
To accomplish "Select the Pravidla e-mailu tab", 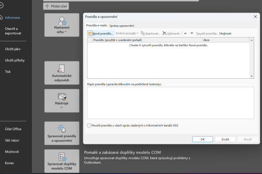I will [x=96, y=26].
